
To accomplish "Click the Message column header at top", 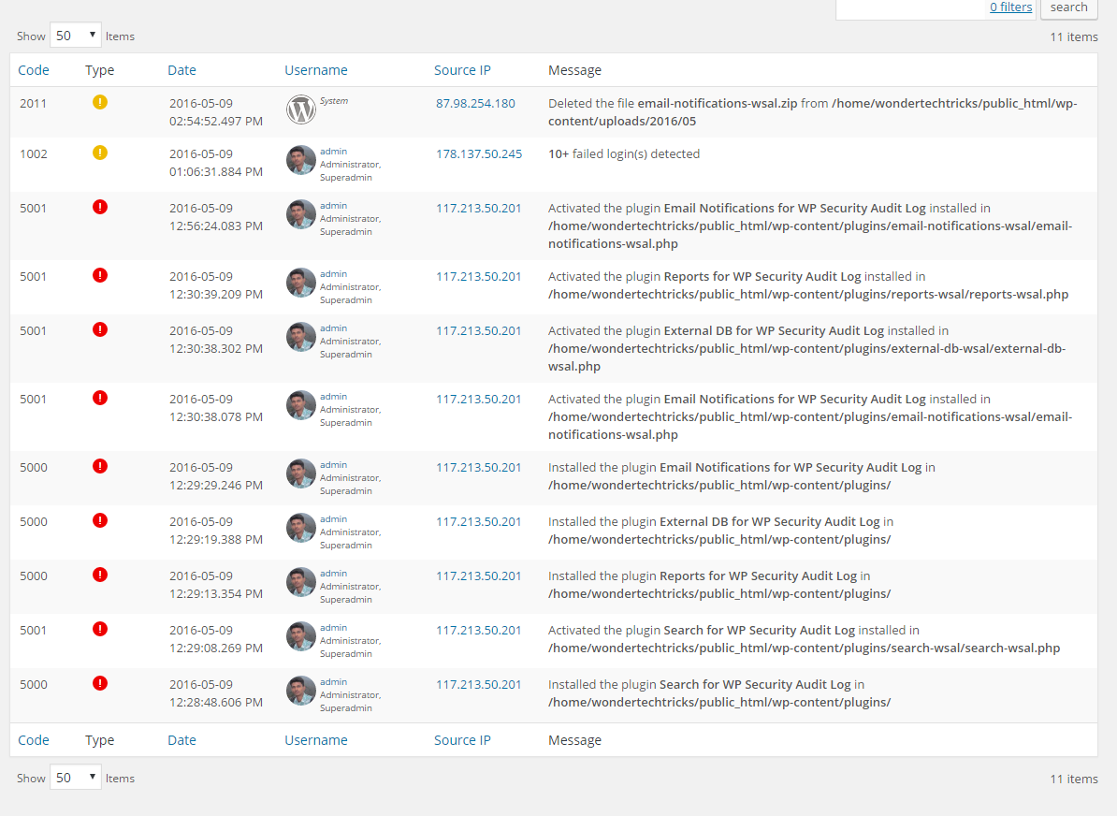I will (575, 70).
